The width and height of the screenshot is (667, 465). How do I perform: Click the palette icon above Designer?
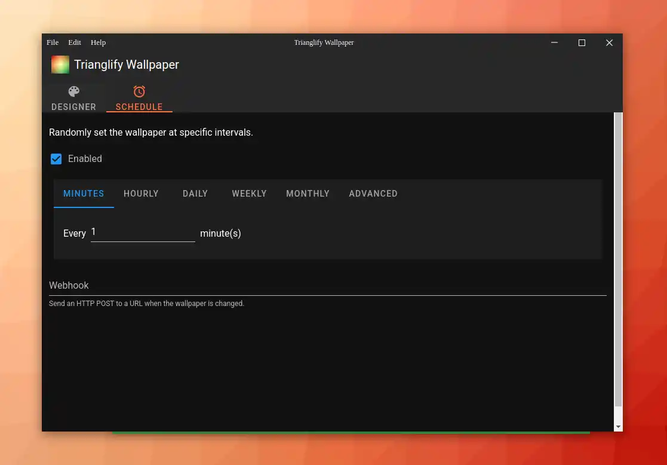(74, 91)
